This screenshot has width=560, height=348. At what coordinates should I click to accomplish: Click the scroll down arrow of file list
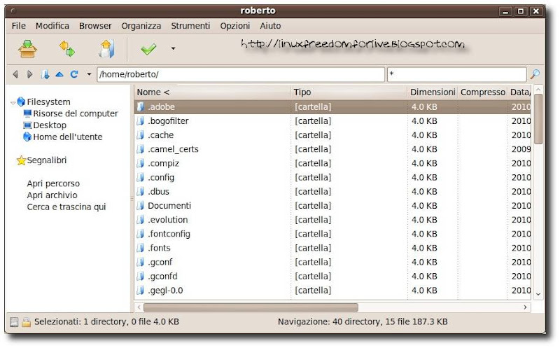click(538, 294)
